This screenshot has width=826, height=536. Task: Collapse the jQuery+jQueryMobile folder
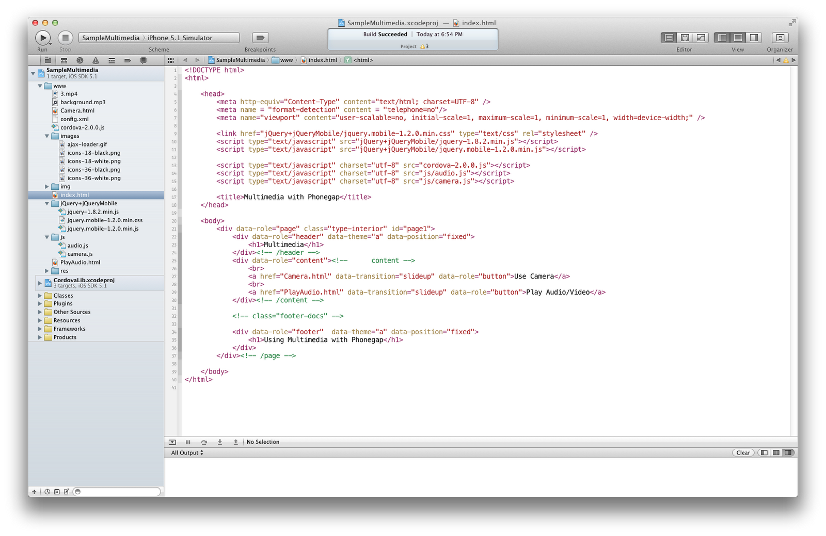(47, 204)
